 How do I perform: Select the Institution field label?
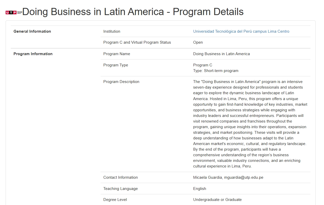click(112, 31)
